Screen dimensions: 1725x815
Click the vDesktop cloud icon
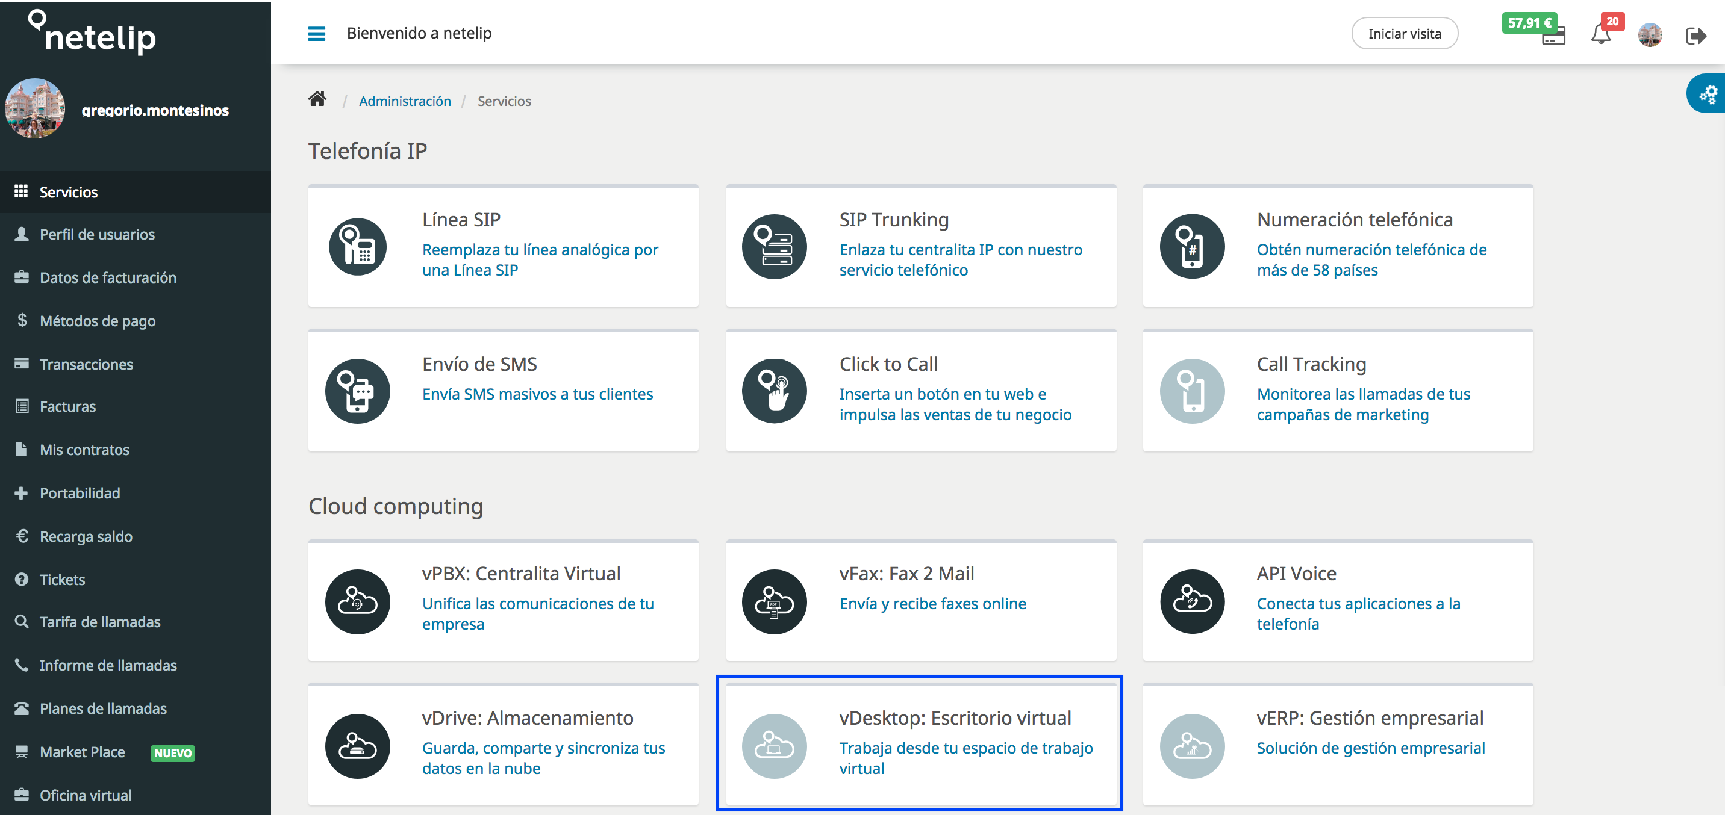774,746
